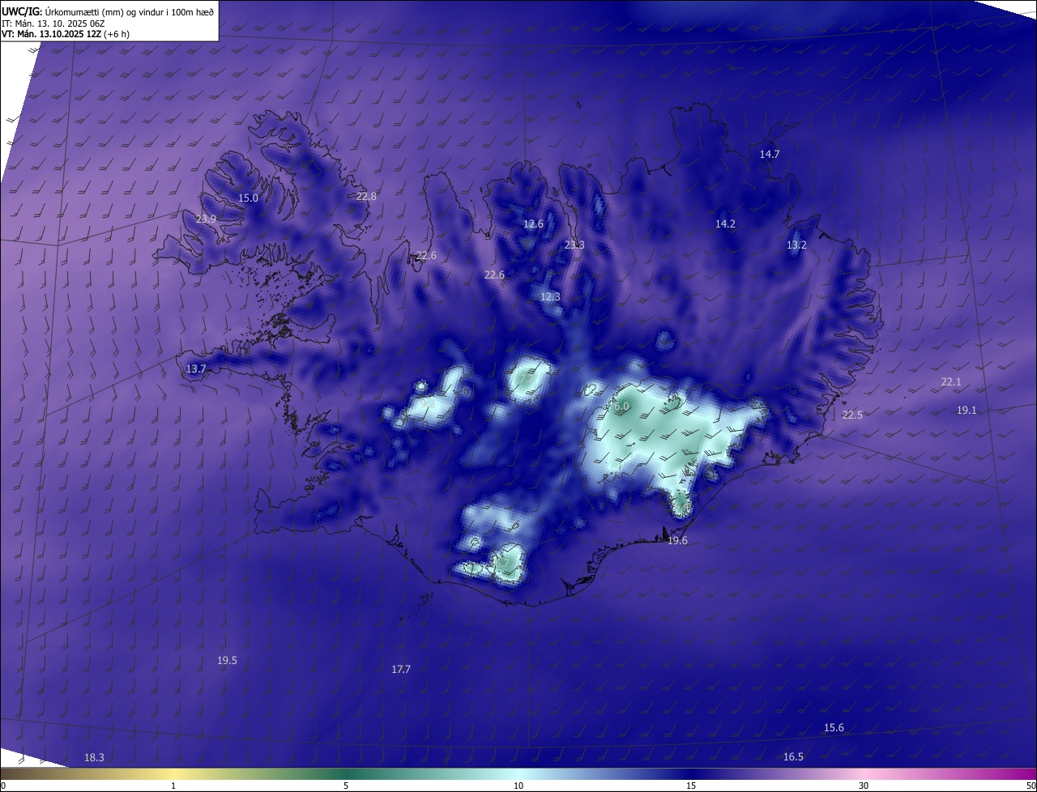Screen dimensions: 1037x792
Task: Click the 14.7 value in the northeast
Action: 769,154
